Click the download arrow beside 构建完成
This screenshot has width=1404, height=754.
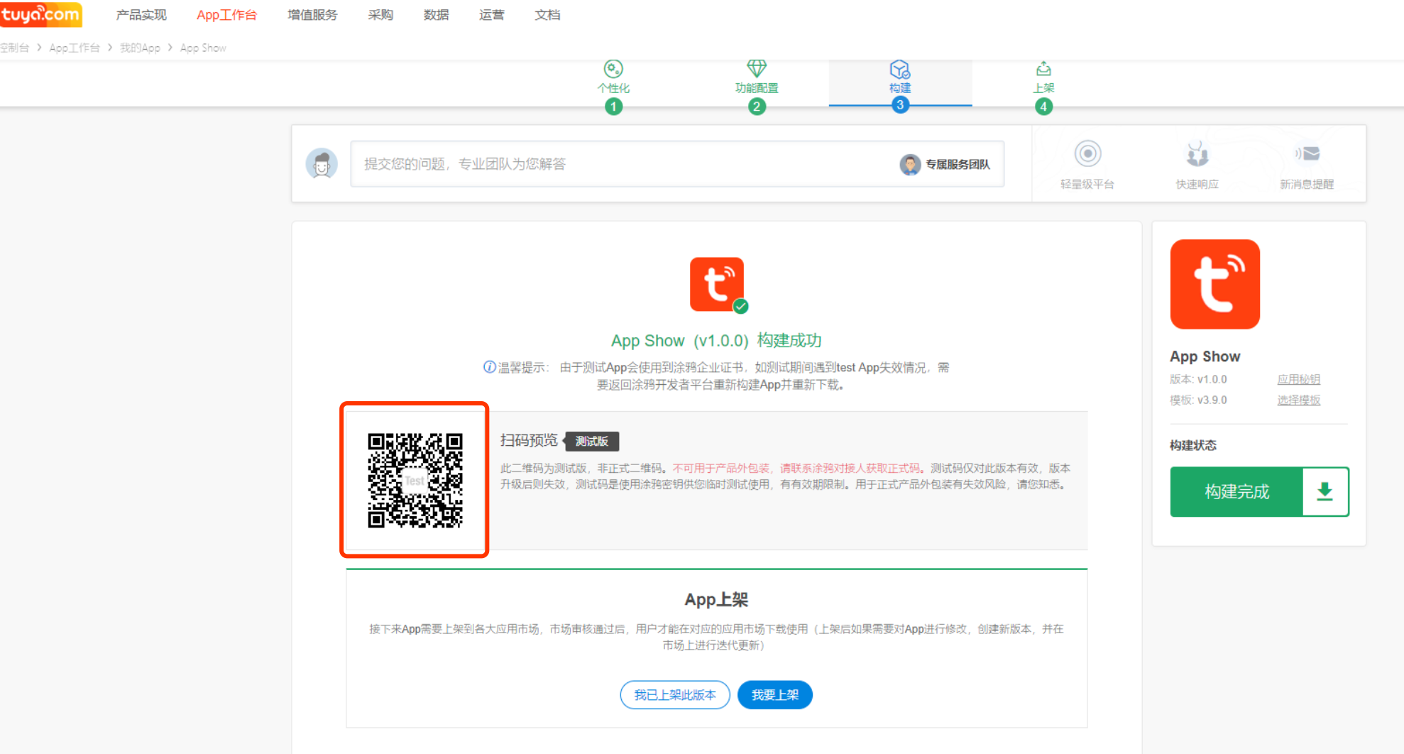1325,491
